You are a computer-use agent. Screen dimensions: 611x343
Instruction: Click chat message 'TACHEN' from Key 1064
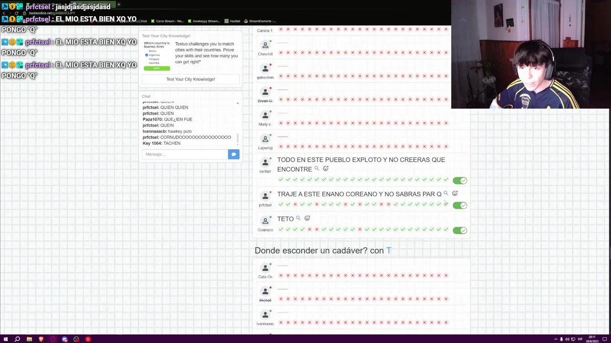pyautogui.click(x=172, y=143)
